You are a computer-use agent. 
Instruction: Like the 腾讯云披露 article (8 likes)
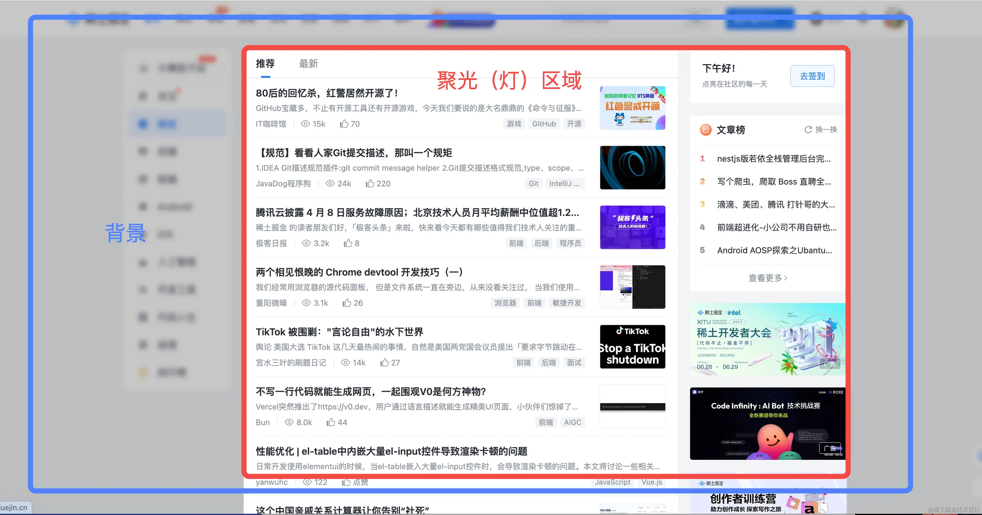[348, 243]
